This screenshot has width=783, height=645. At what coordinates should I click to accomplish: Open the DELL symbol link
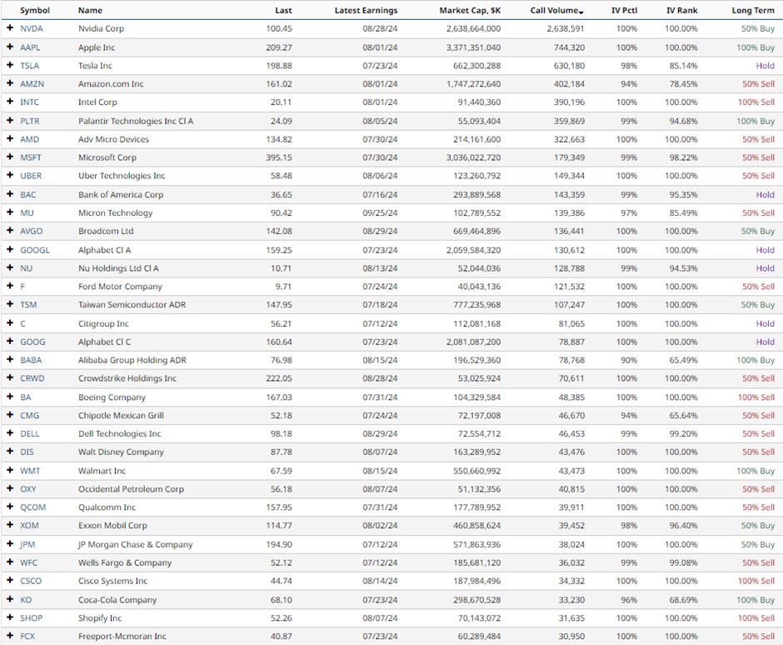point(29,433)
